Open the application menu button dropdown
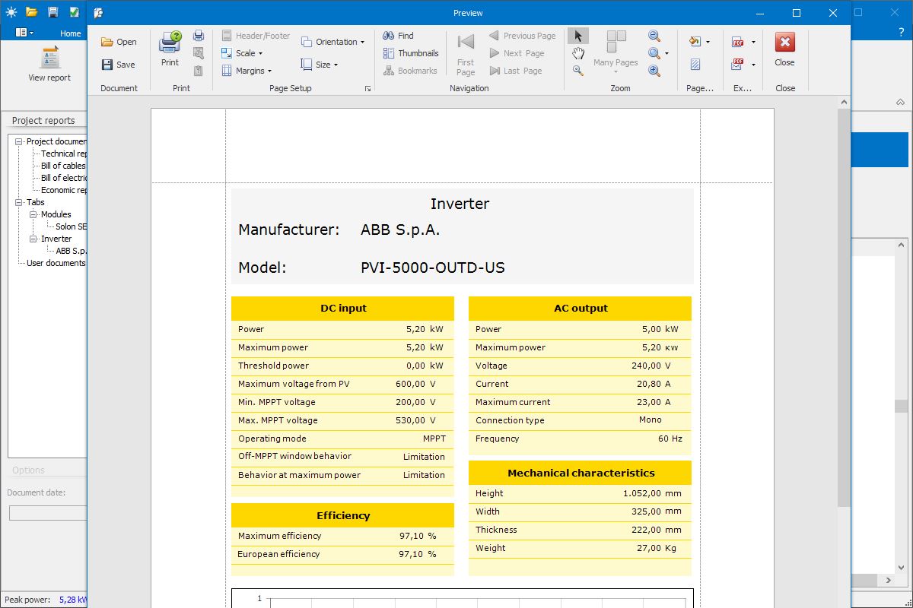 coord(24,33)
